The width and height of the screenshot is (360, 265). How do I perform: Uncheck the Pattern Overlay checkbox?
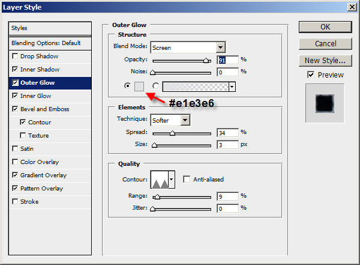[15, 188]
